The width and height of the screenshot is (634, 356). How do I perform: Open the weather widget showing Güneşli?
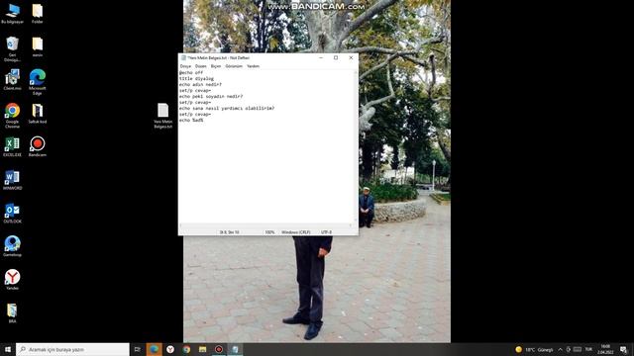coord(534,349)
